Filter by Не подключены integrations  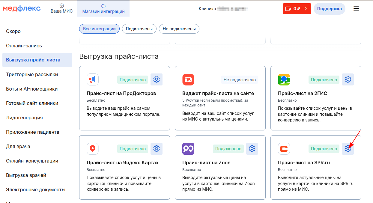click(179, 29)
